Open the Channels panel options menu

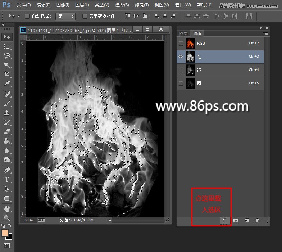point(266,33)
